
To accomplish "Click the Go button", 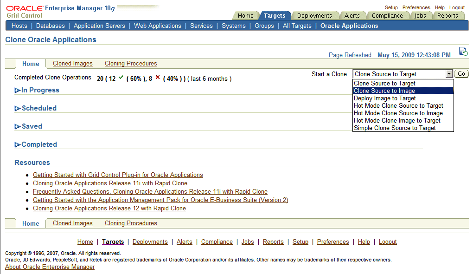I will point(461,74).
